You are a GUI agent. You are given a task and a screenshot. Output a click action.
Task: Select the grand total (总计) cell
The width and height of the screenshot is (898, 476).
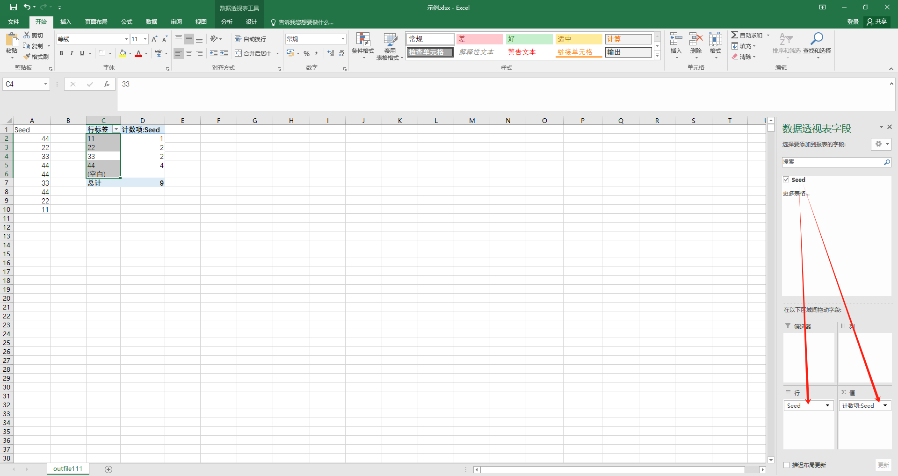click(103, 183)
